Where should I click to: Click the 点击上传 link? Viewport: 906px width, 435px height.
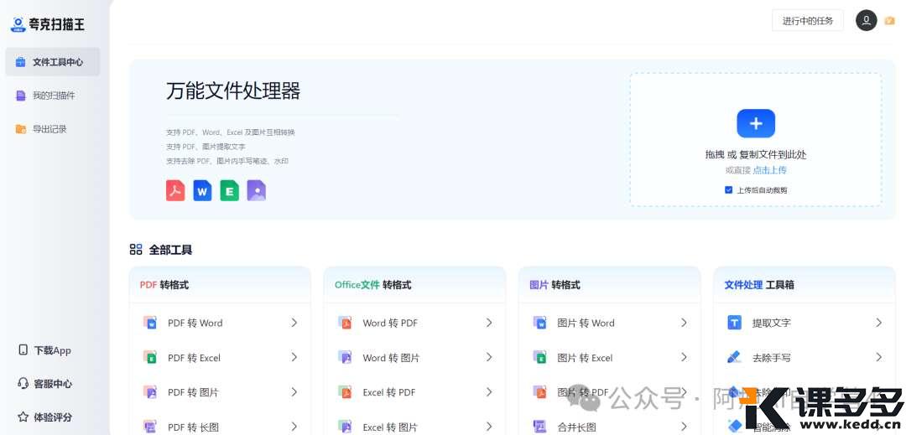point(769,170)
